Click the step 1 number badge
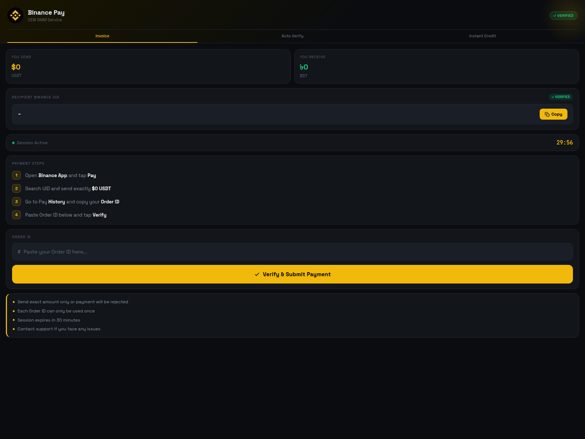 pyautogui.click(x=16, y=175)
